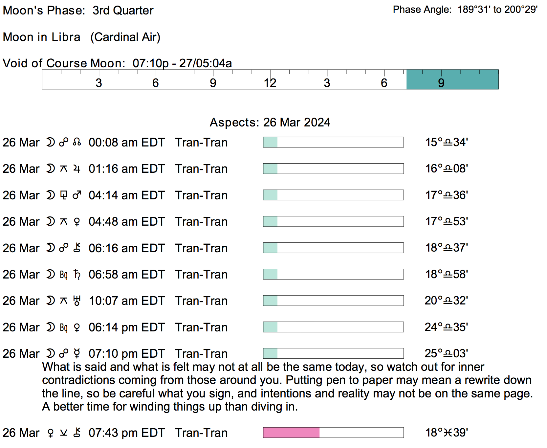Click the Libra sign glyph in 15°34' position
Image resolution: width=547 pixels, height=448 pixels.
448,143
